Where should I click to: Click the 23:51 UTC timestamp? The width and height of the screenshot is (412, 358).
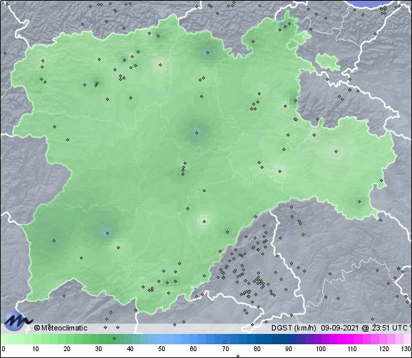click(x=389, y=328)
